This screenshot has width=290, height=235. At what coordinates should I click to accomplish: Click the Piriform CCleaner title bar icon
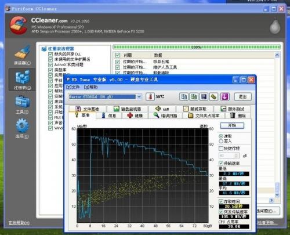tap(8, 9)
